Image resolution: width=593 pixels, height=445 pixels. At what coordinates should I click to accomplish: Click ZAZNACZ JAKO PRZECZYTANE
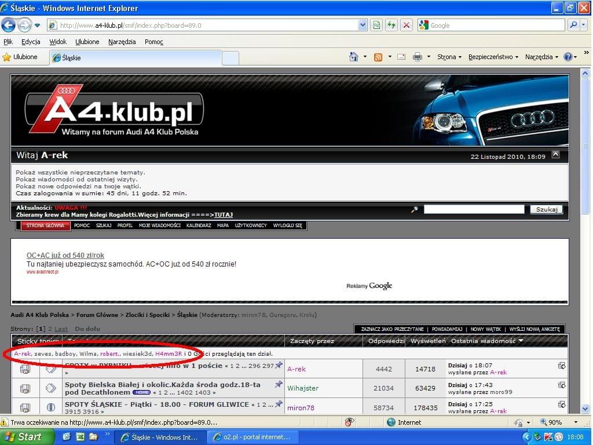pos(392,329)
